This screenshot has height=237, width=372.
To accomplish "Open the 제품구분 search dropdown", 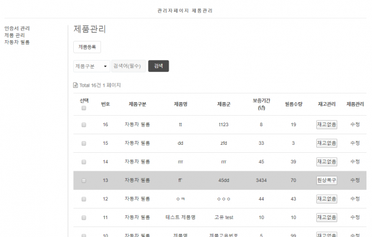I will click(x=92, y=66).
